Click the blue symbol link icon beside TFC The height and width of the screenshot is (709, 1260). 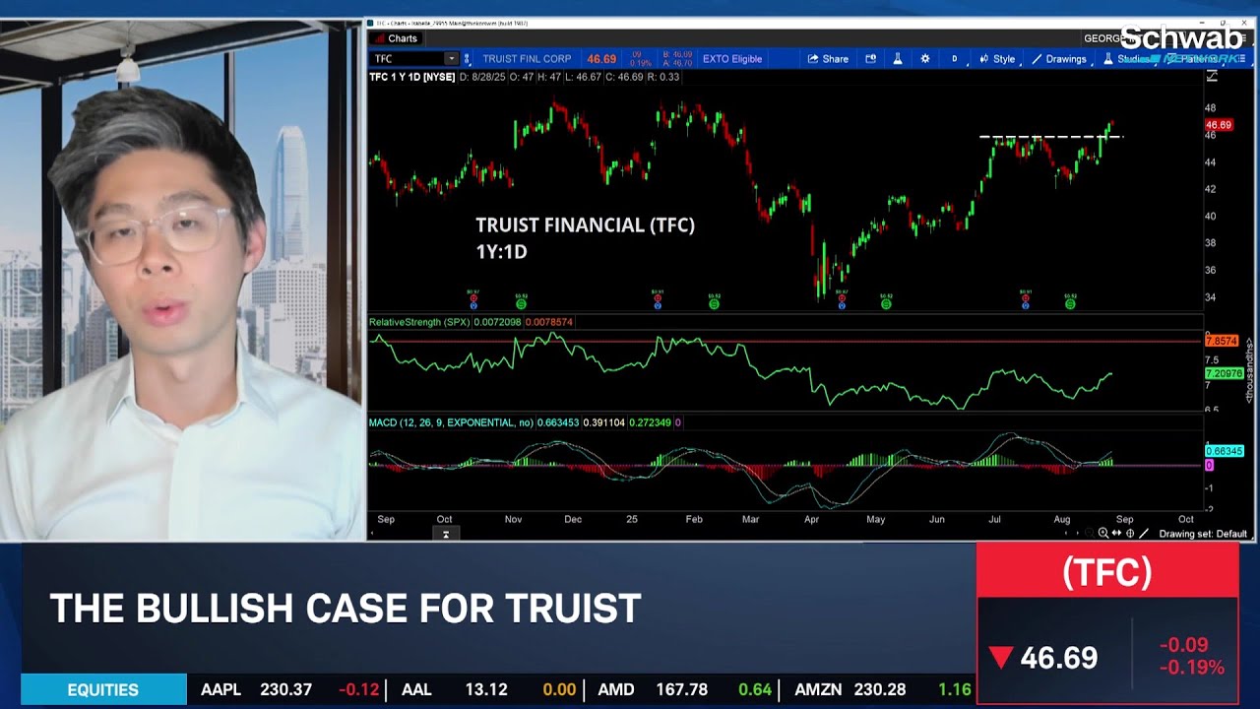tap(468, 59)
